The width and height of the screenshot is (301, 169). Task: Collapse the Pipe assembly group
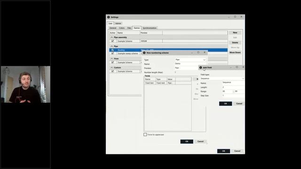[112, 38]
